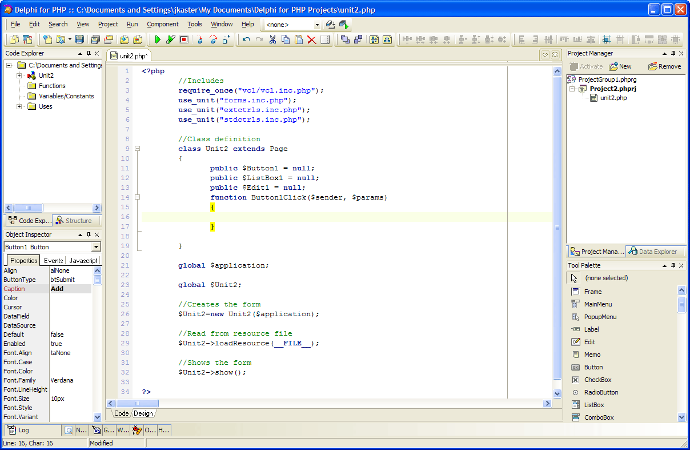690x450 pixels.
Task: Pin the Code Explorer panel
Action: point(89,53)
